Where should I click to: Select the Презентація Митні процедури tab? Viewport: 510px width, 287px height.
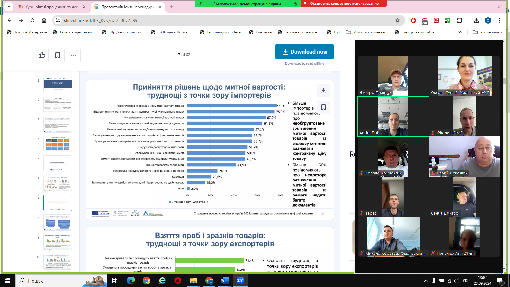pyautogui.click(x=127, y=7)
